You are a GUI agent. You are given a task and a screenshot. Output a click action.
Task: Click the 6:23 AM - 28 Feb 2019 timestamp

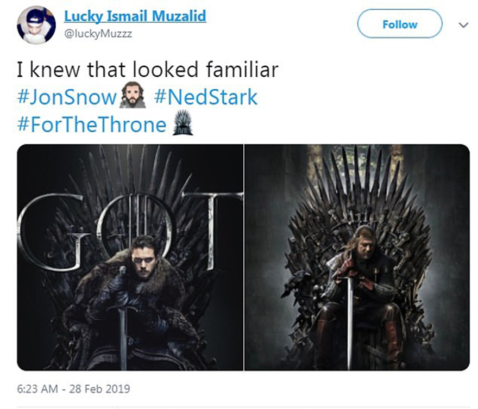73,389
